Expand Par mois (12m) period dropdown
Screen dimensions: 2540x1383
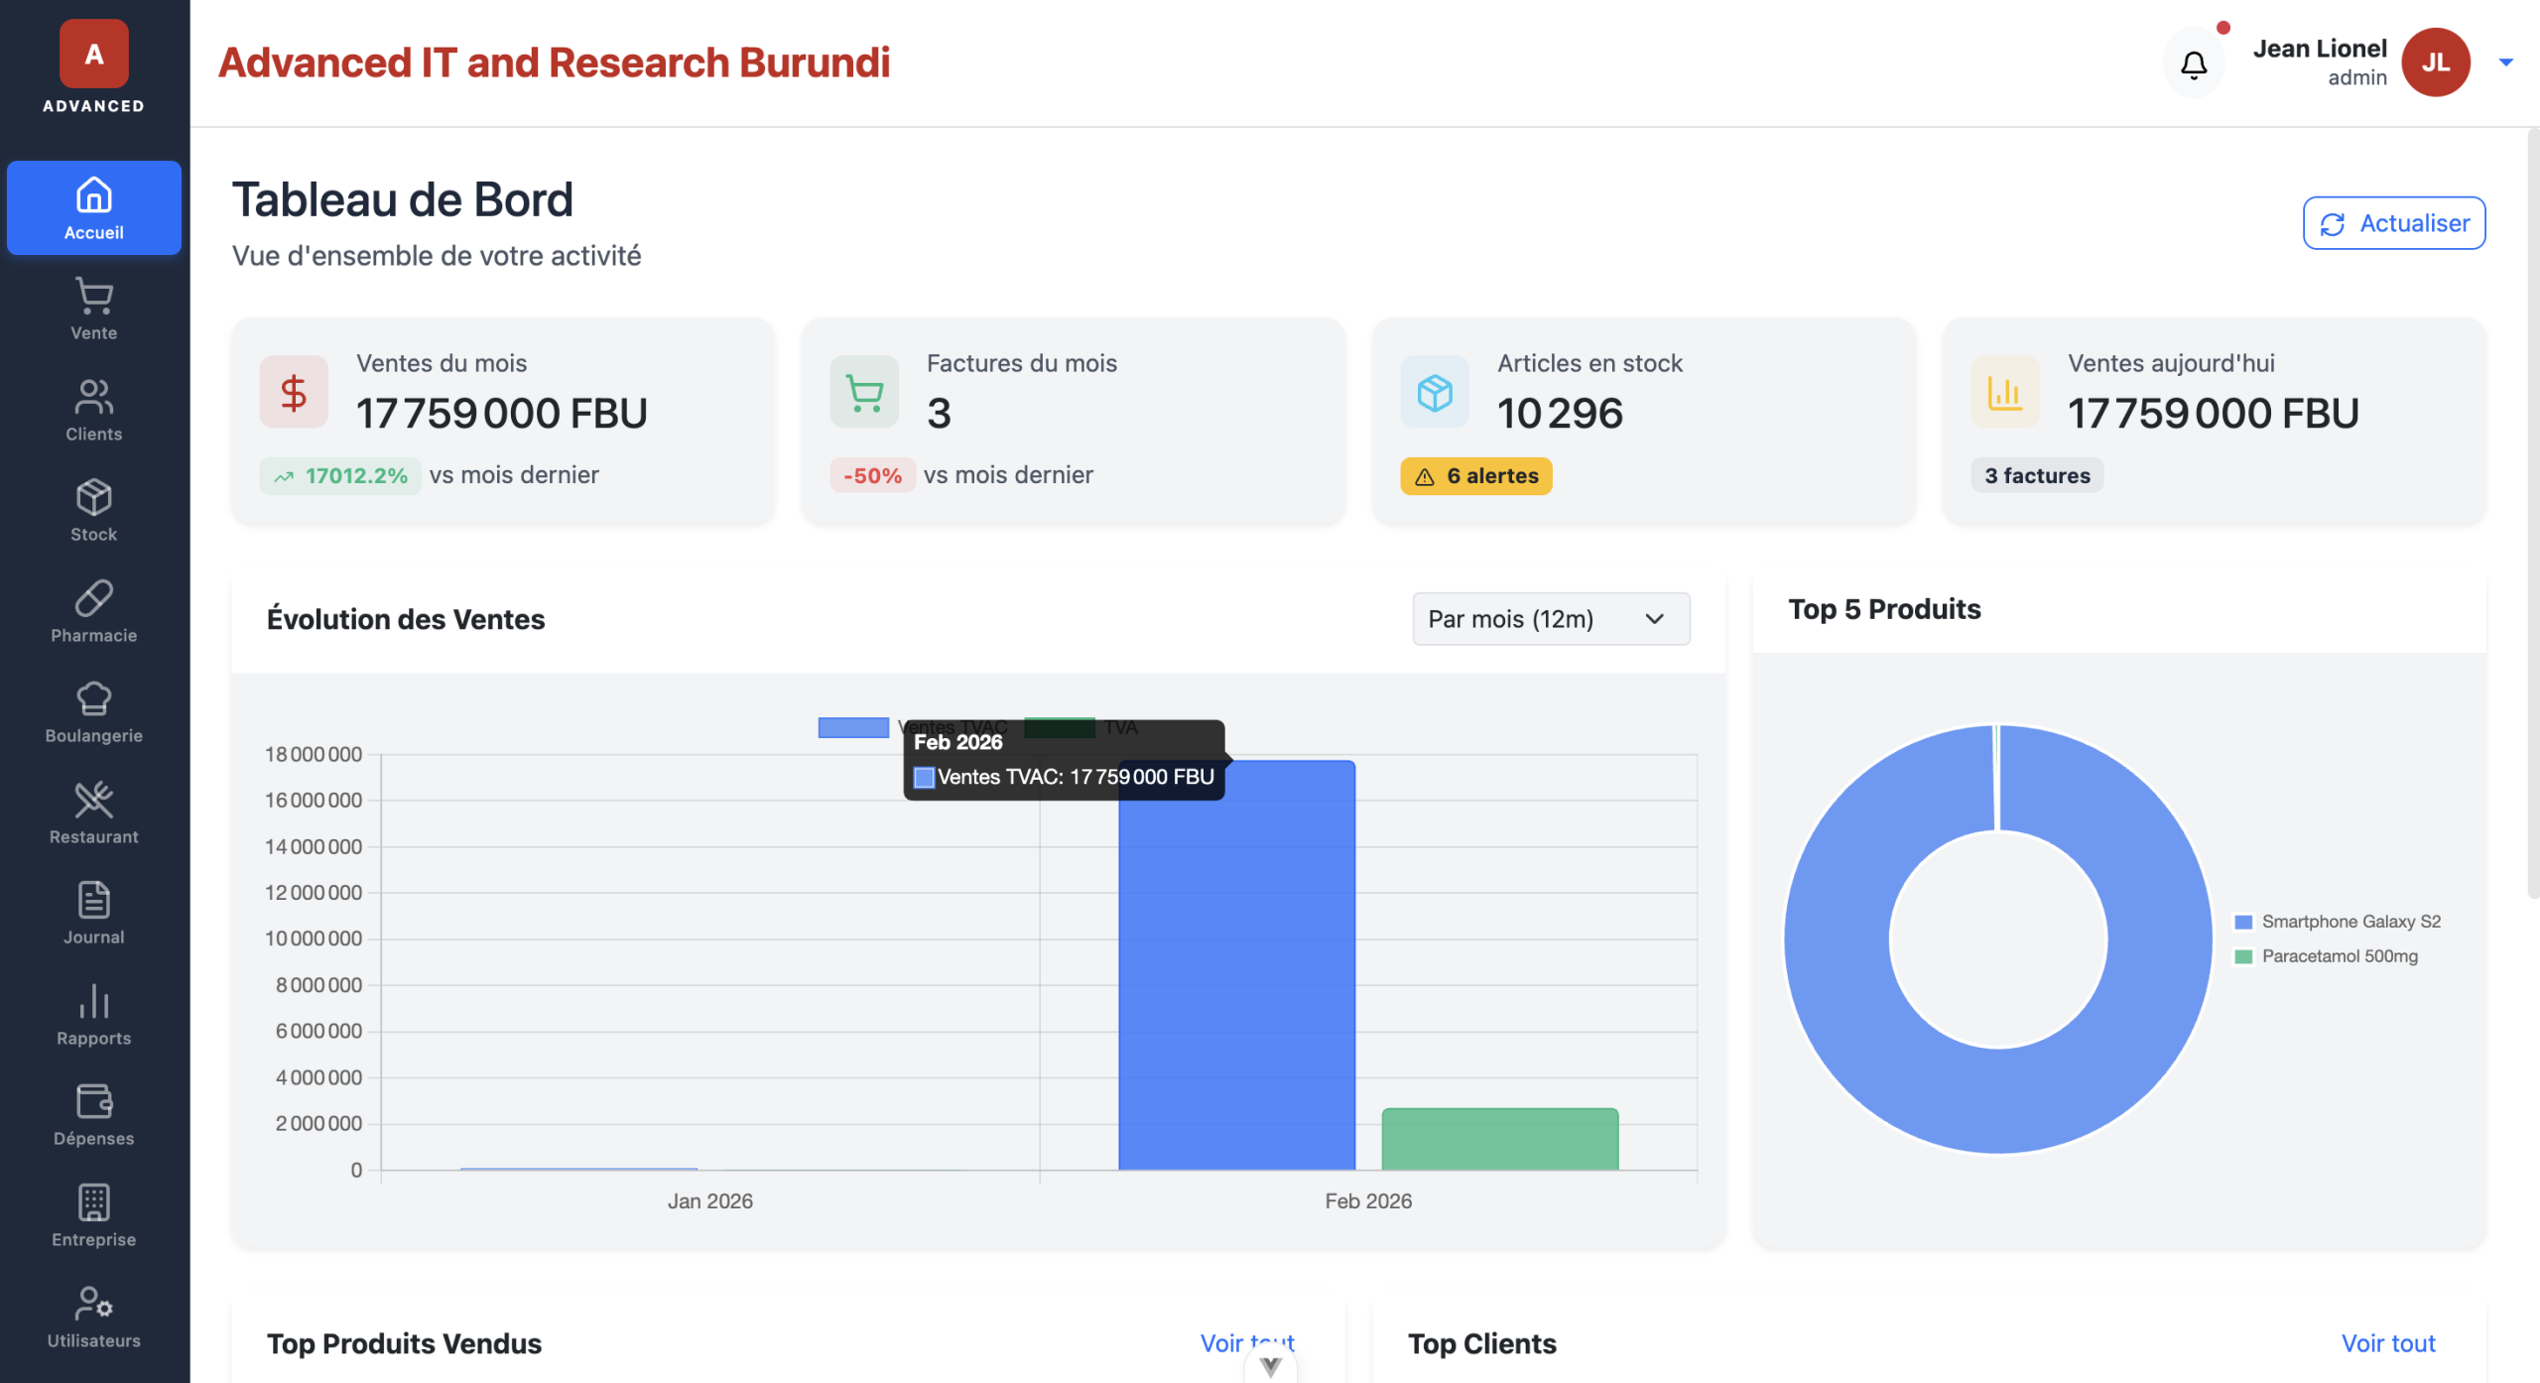1550,619
